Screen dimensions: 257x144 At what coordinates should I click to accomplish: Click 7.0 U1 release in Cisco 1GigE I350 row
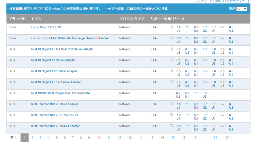coord(178,29)
